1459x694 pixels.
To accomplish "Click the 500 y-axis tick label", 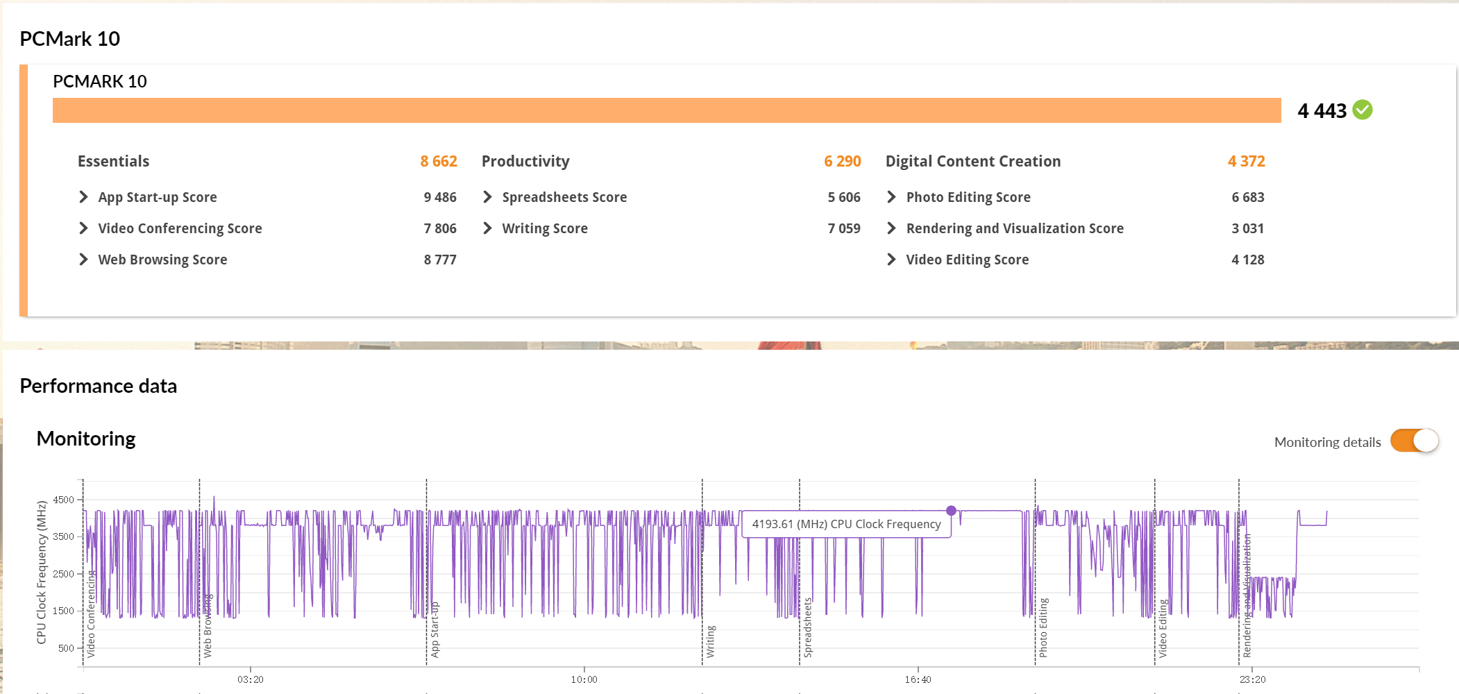I will tap(66, 648).
